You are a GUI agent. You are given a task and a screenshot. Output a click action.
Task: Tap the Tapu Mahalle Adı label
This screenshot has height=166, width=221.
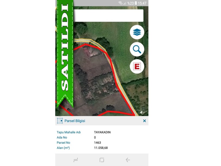tap(69, 132)
